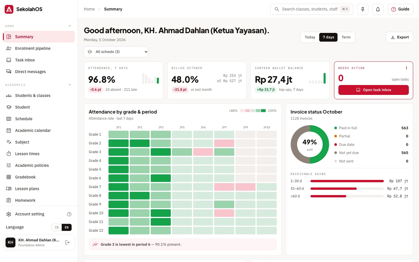Viewport: 419px width, 262px height.
Task: Open the Guide button
Action: click(400, 9)
